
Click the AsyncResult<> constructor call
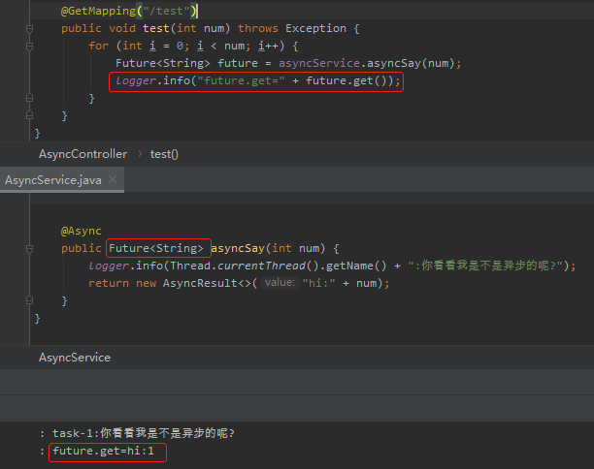click(207, 283)
